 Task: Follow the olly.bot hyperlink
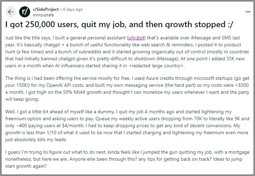[x=136, y=38]
